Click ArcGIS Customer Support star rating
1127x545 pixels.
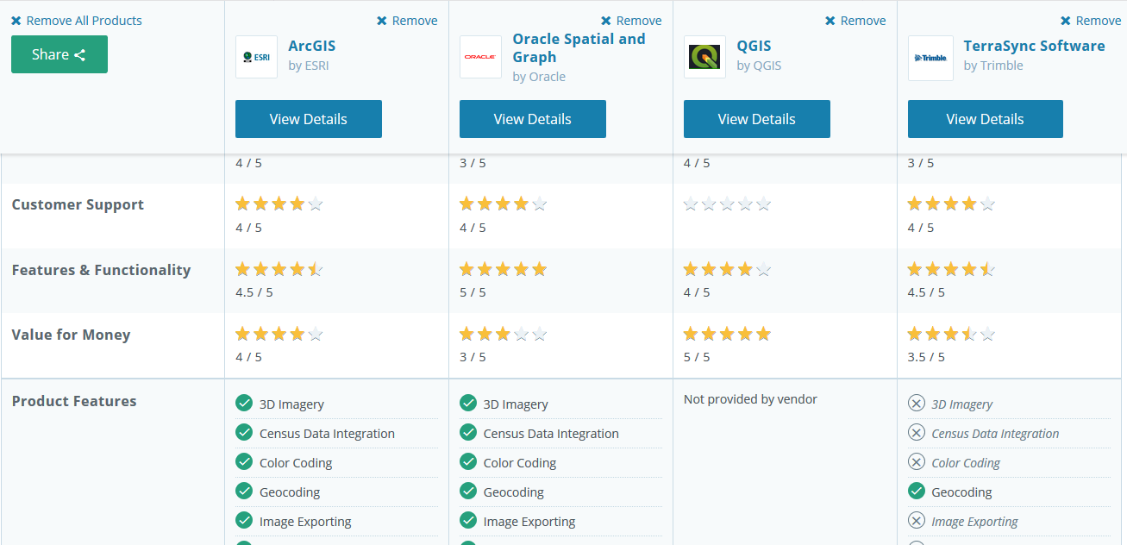[279, 204]
